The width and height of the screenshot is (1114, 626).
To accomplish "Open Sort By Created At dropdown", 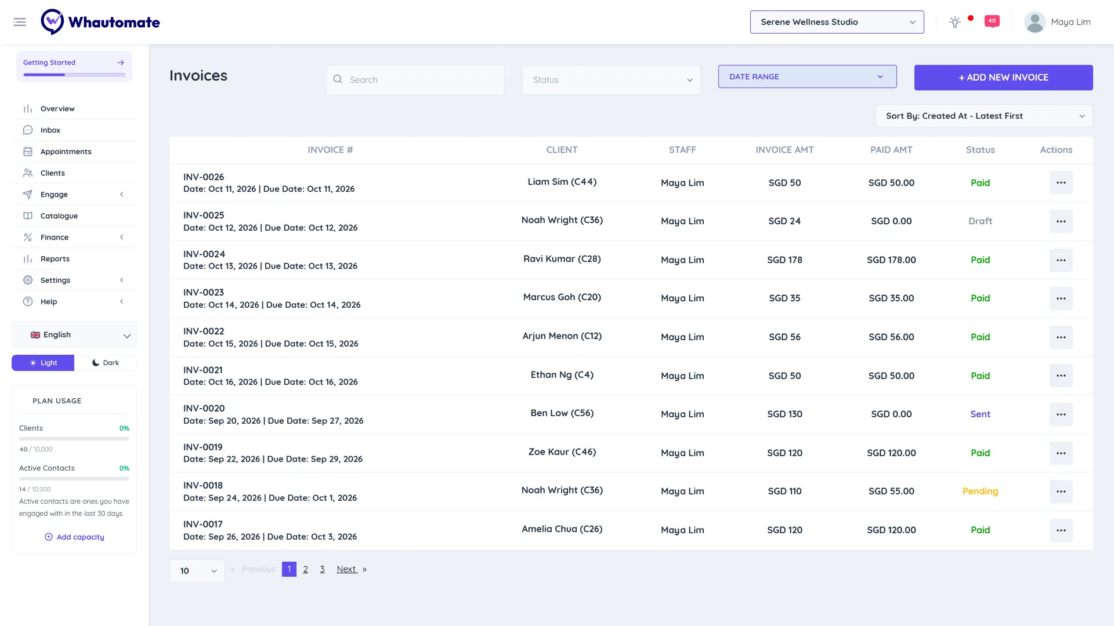I will pyautogui.click(x=984, y=116).
